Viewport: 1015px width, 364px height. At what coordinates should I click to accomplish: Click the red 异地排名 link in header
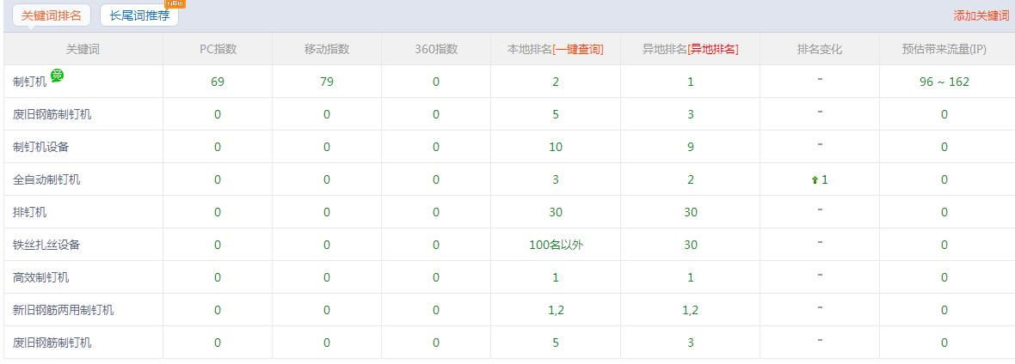point(713,50)
